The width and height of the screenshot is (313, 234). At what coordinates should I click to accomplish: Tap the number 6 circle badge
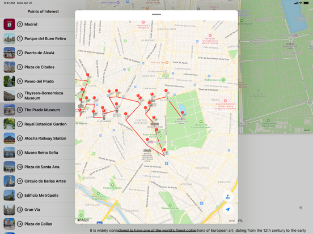click(x=19, y=110)
